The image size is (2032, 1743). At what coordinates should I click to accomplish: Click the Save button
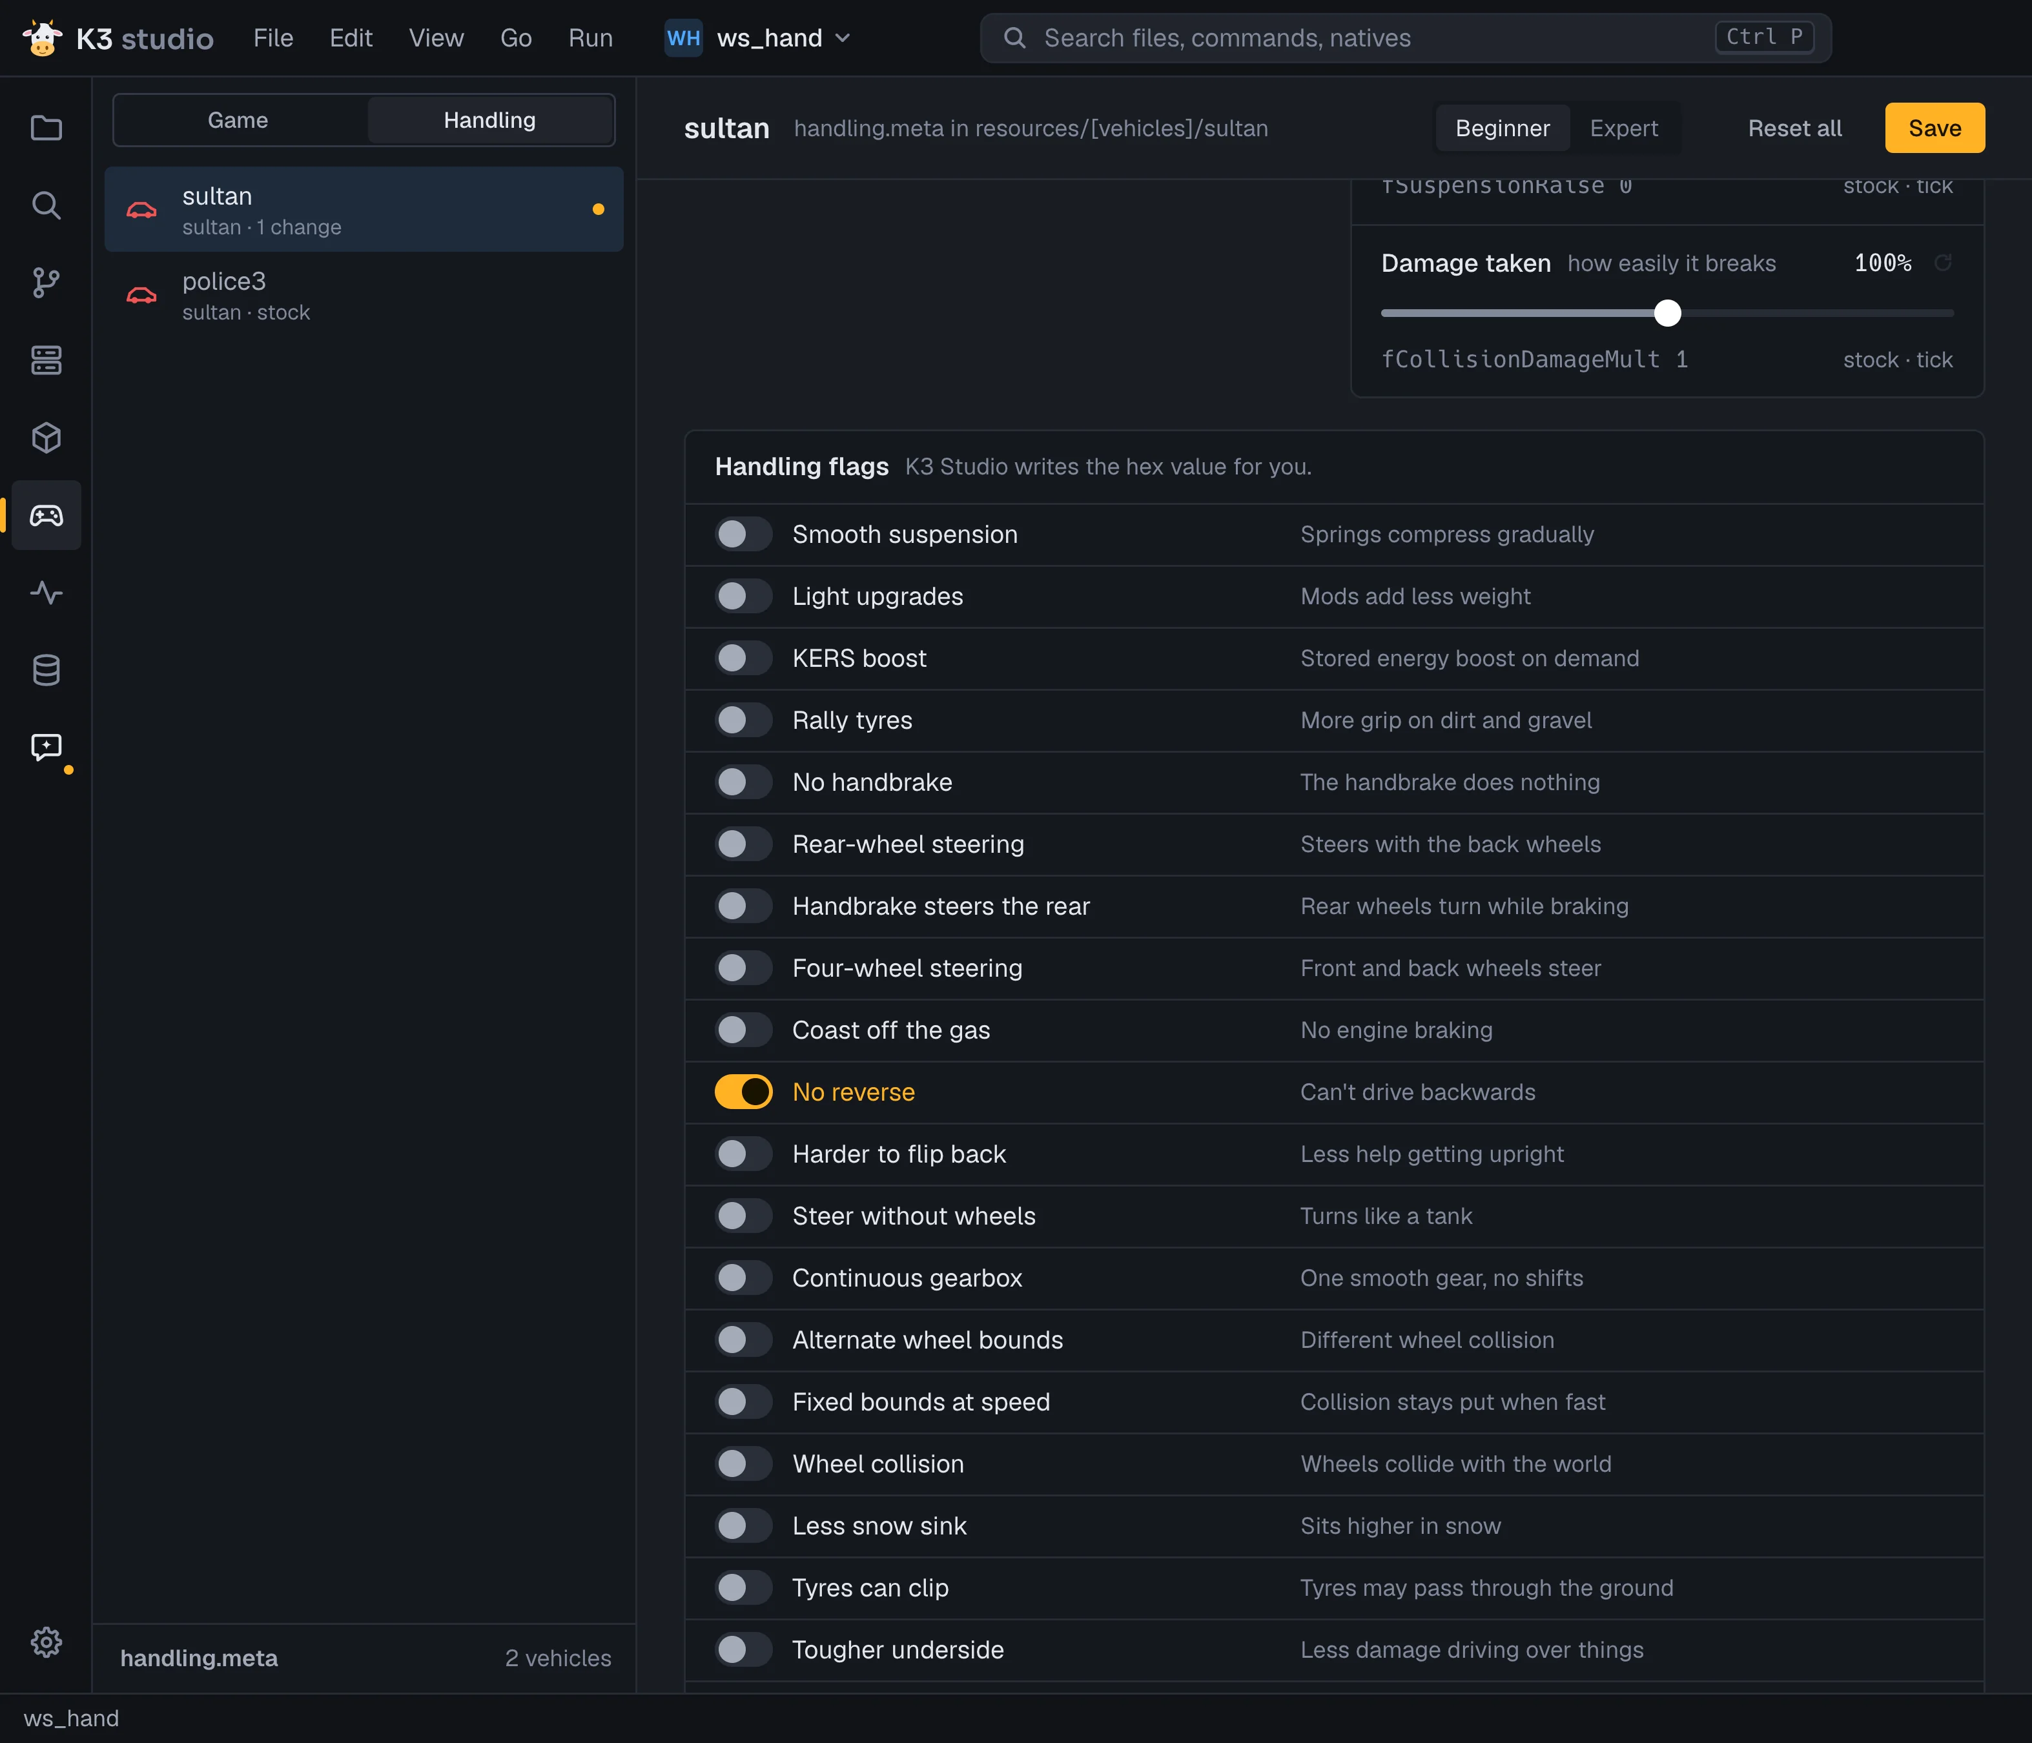pyautogui.click(x=1934, y=128)
